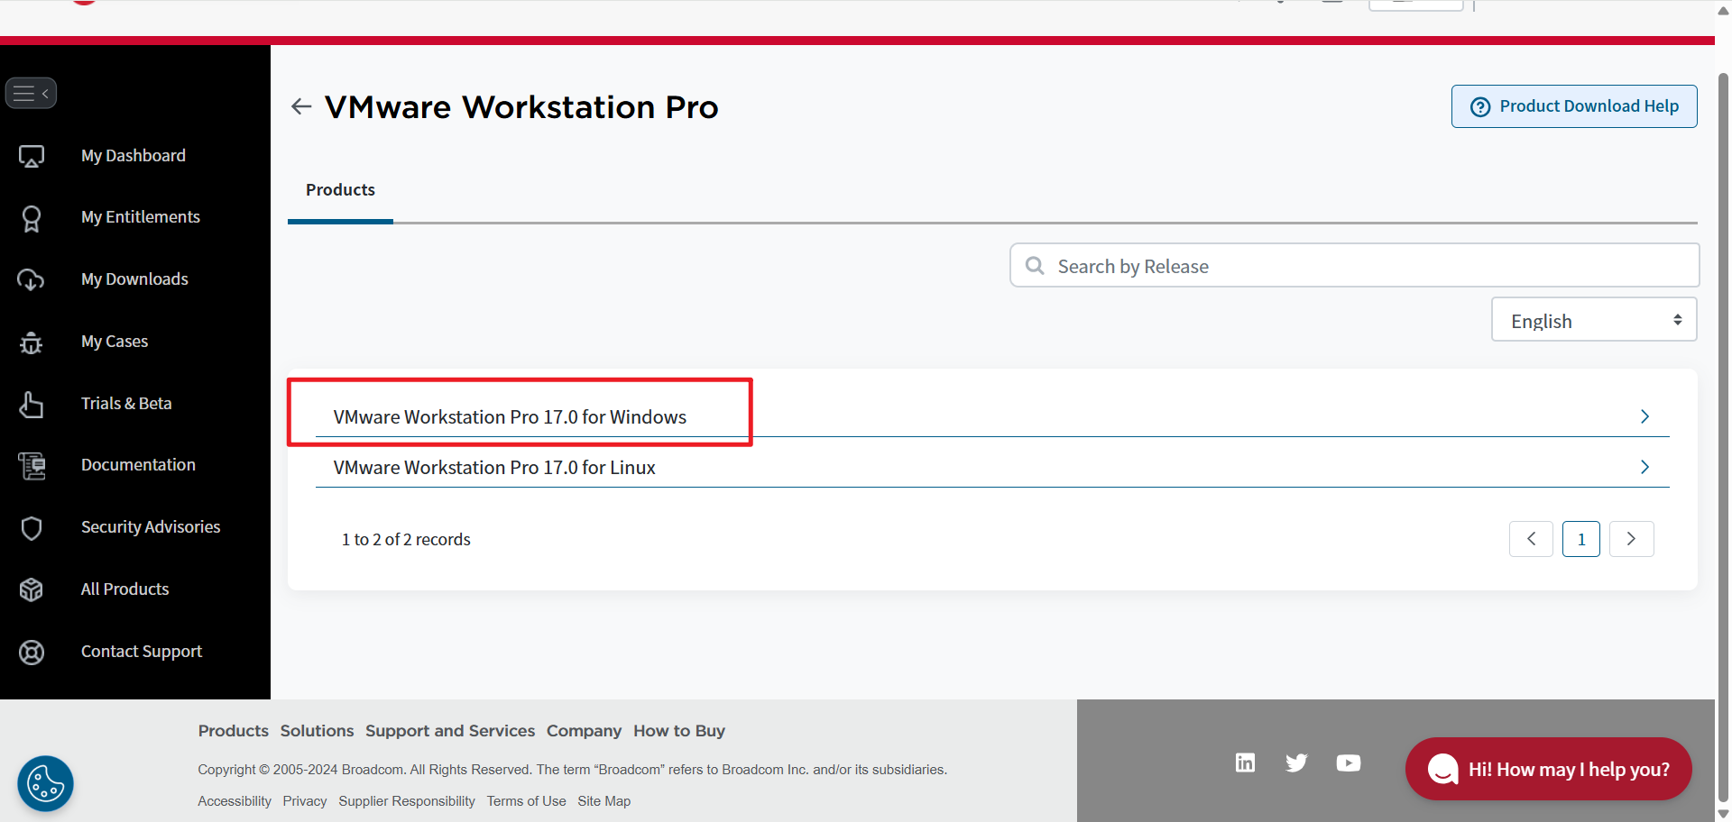
Task: Open Security Advisories from sidebar
Action: point(151,527)
